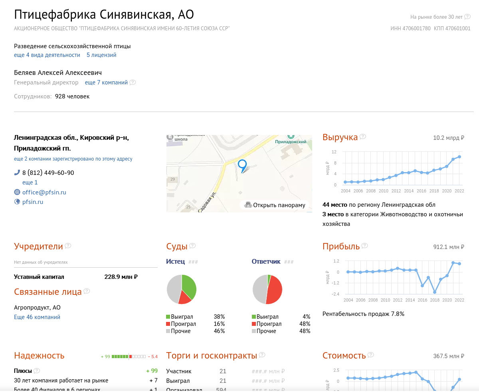Click 'Агропродукт, АО' related company

pos(37,308)
